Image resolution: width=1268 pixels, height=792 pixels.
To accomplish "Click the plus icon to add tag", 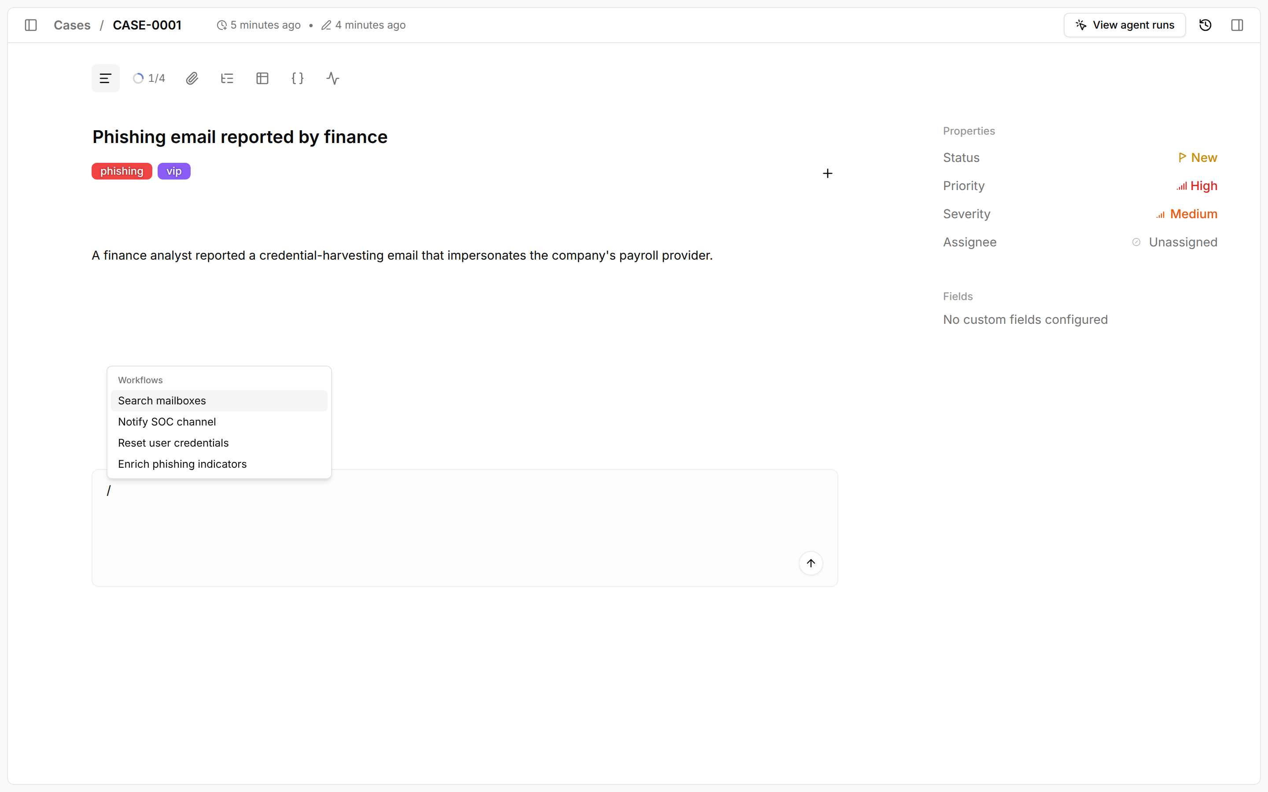I will coord(827,173).
